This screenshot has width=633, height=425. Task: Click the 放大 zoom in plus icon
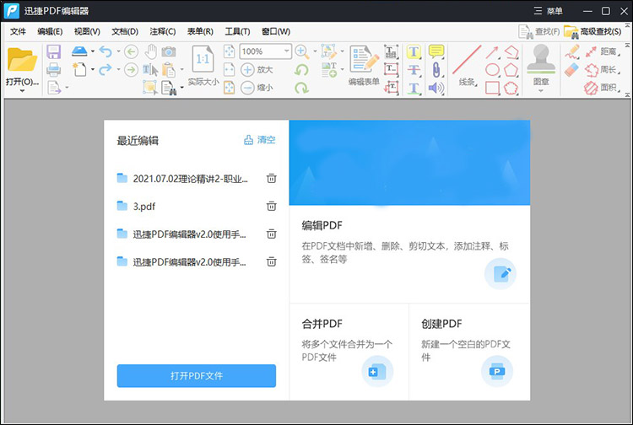point(247,69)
